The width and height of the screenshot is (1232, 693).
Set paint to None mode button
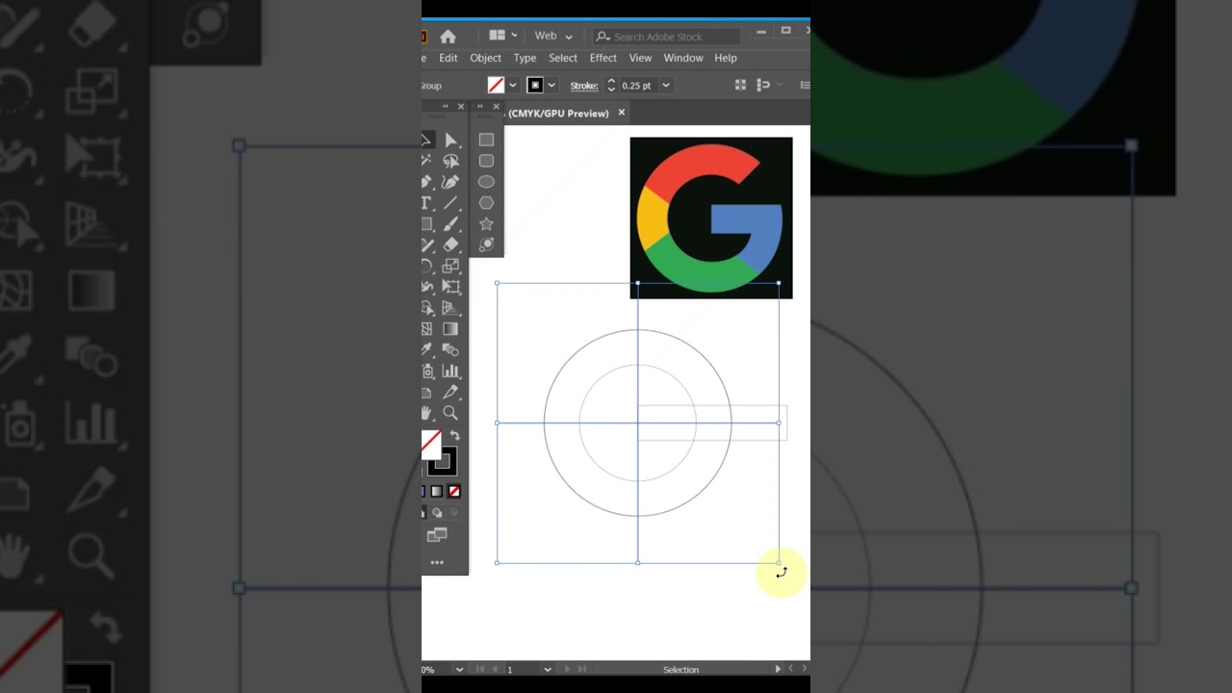[x=454, y=492]
